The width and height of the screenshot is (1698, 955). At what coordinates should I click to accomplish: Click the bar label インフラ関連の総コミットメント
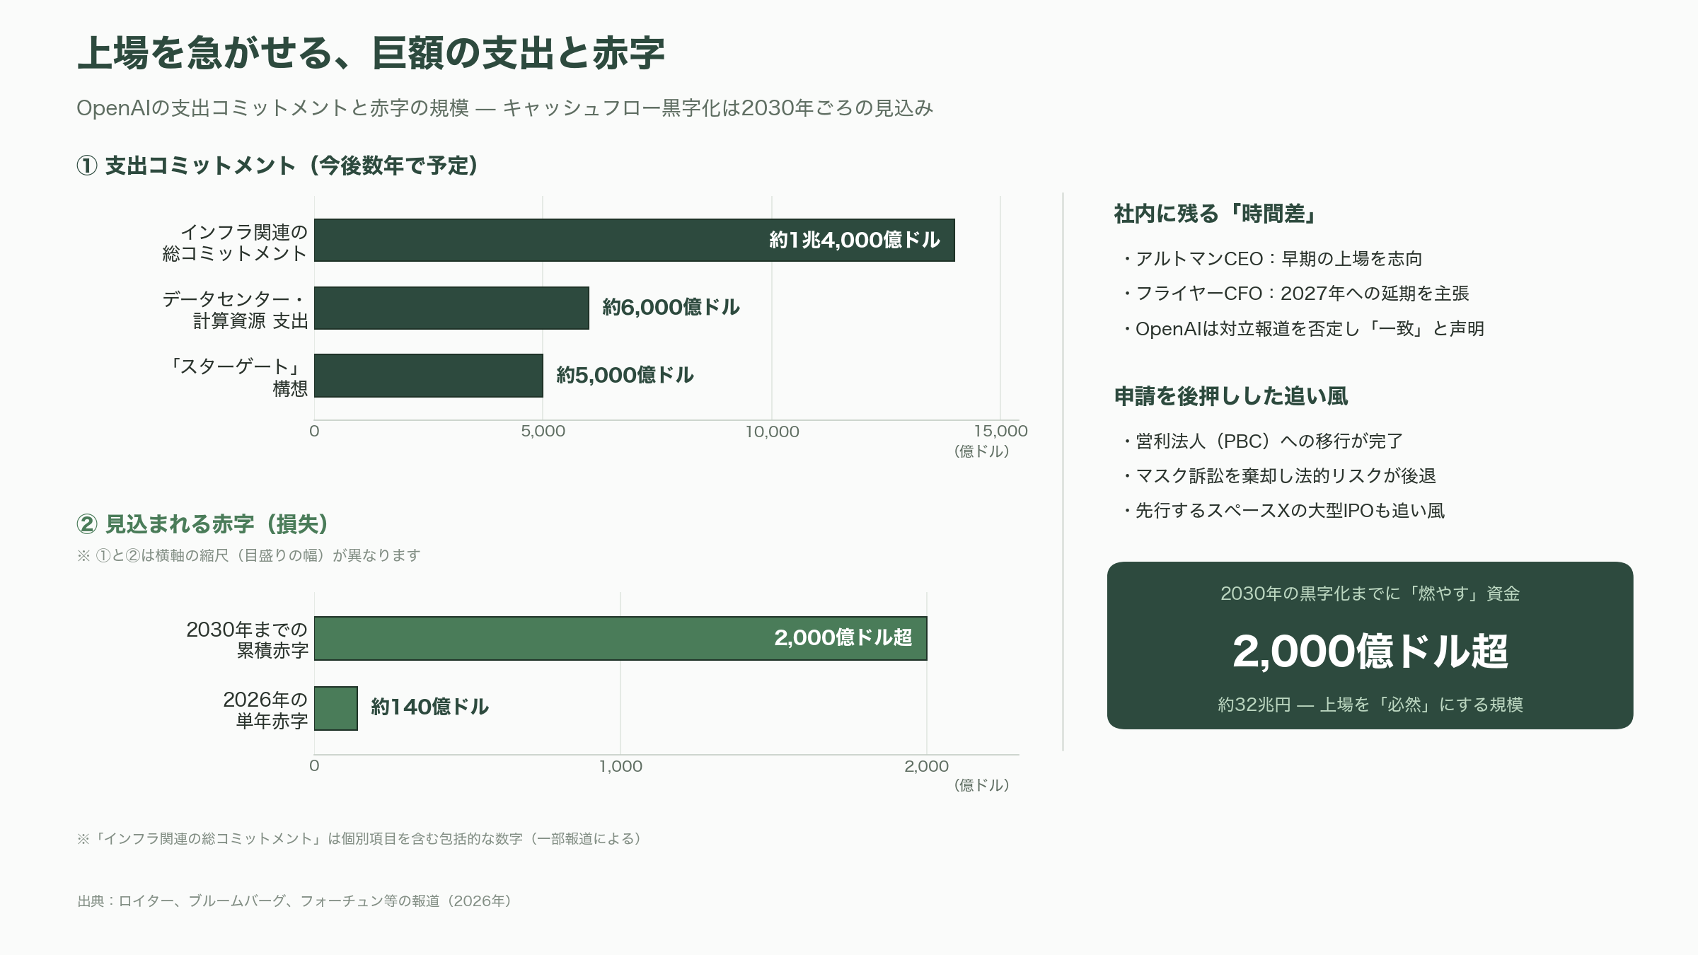pyautogui.click(x=235, y=243)
